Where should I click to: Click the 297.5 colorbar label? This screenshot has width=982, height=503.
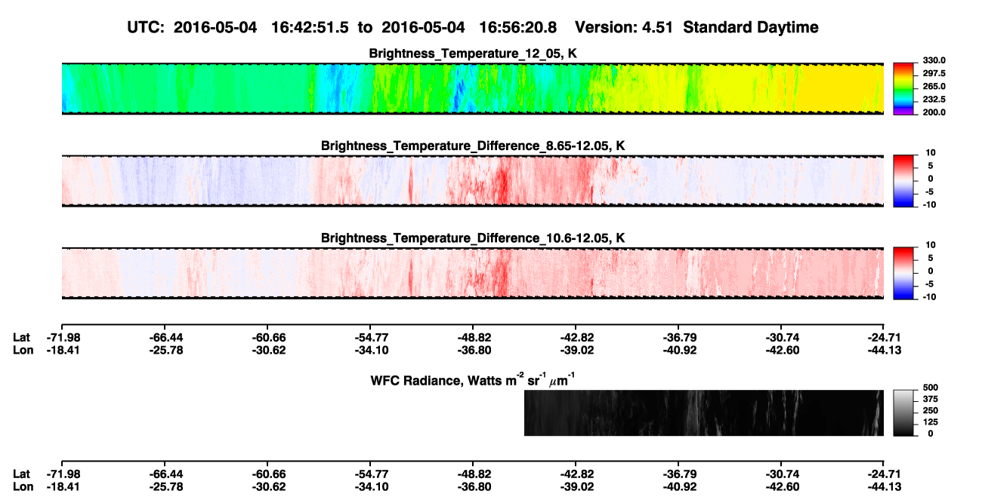pyautogui.click(x=935, y=74)
